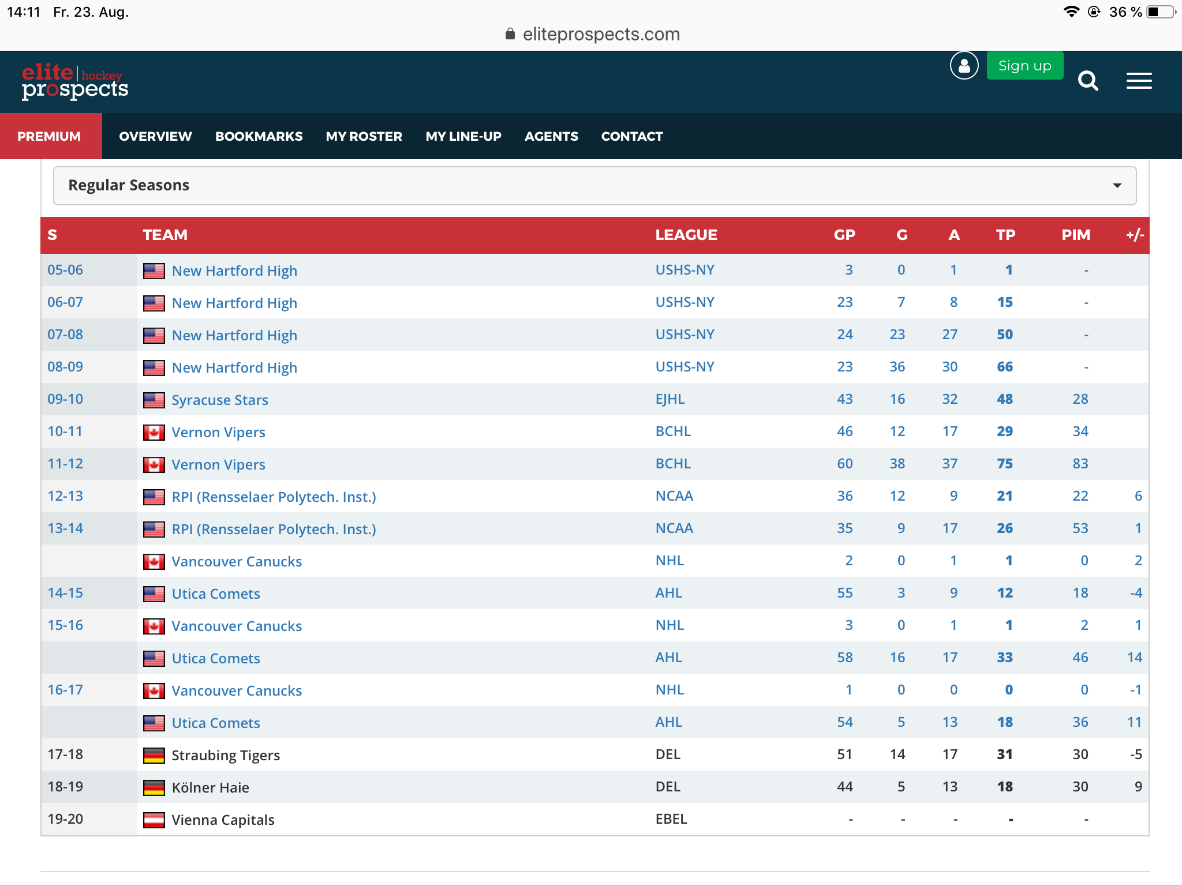Open the AGENTS menu item
Screen dimensions: 1182x886
point(551,137)
